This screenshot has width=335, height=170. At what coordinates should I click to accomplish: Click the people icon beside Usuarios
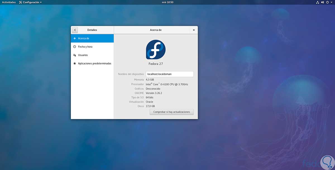[x=75, y=55]
